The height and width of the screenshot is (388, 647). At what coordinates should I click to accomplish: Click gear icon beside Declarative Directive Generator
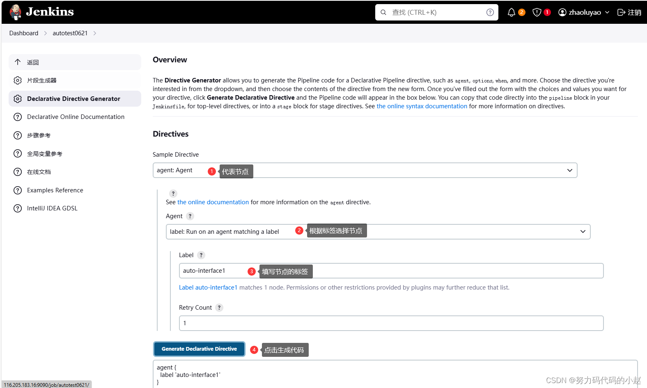[18, 99]
